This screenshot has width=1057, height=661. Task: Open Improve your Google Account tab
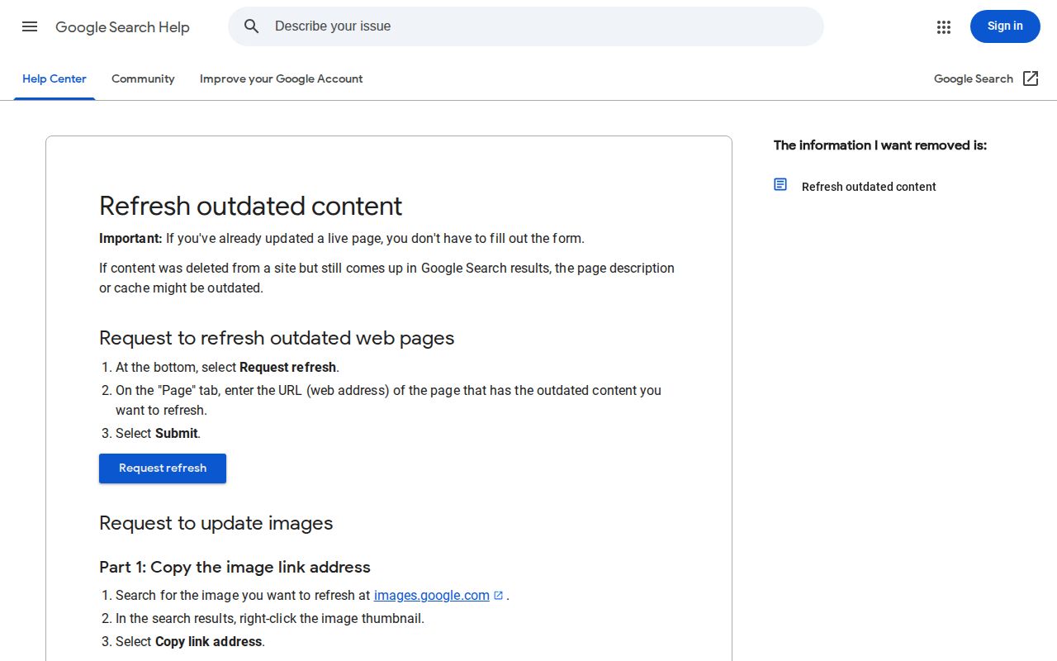[x=281, y=79]
